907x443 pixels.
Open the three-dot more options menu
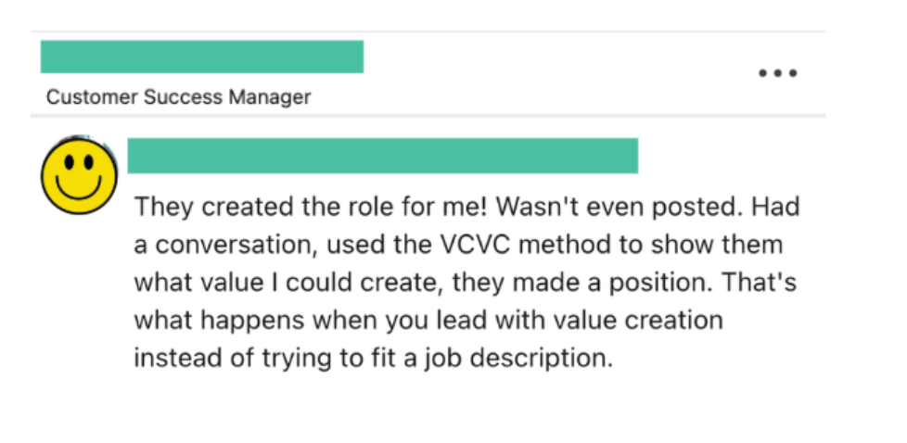pos(777,72)
